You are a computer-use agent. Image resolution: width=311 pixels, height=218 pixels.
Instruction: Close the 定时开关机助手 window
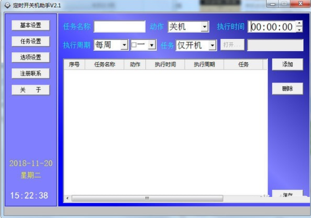[300, 4]
